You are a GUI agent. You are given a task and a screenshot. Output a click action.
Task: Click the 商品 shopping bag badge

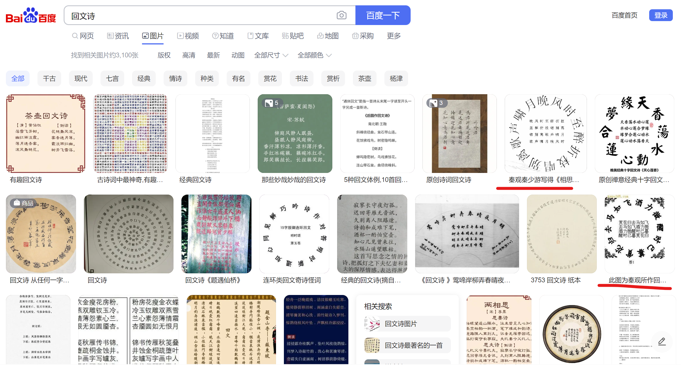[x=24, y=203]
